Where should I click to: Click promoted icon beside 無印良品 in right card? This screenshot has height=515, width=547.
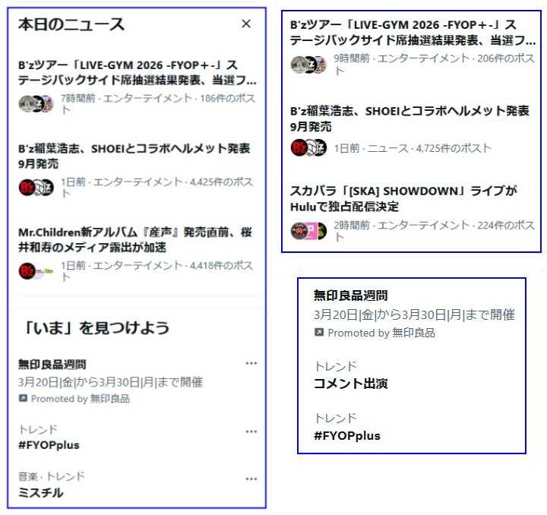319,332
